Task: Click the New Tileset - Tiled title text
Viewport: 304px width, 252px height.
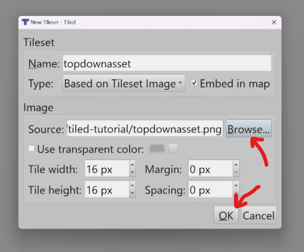Action: pos(53,22)
